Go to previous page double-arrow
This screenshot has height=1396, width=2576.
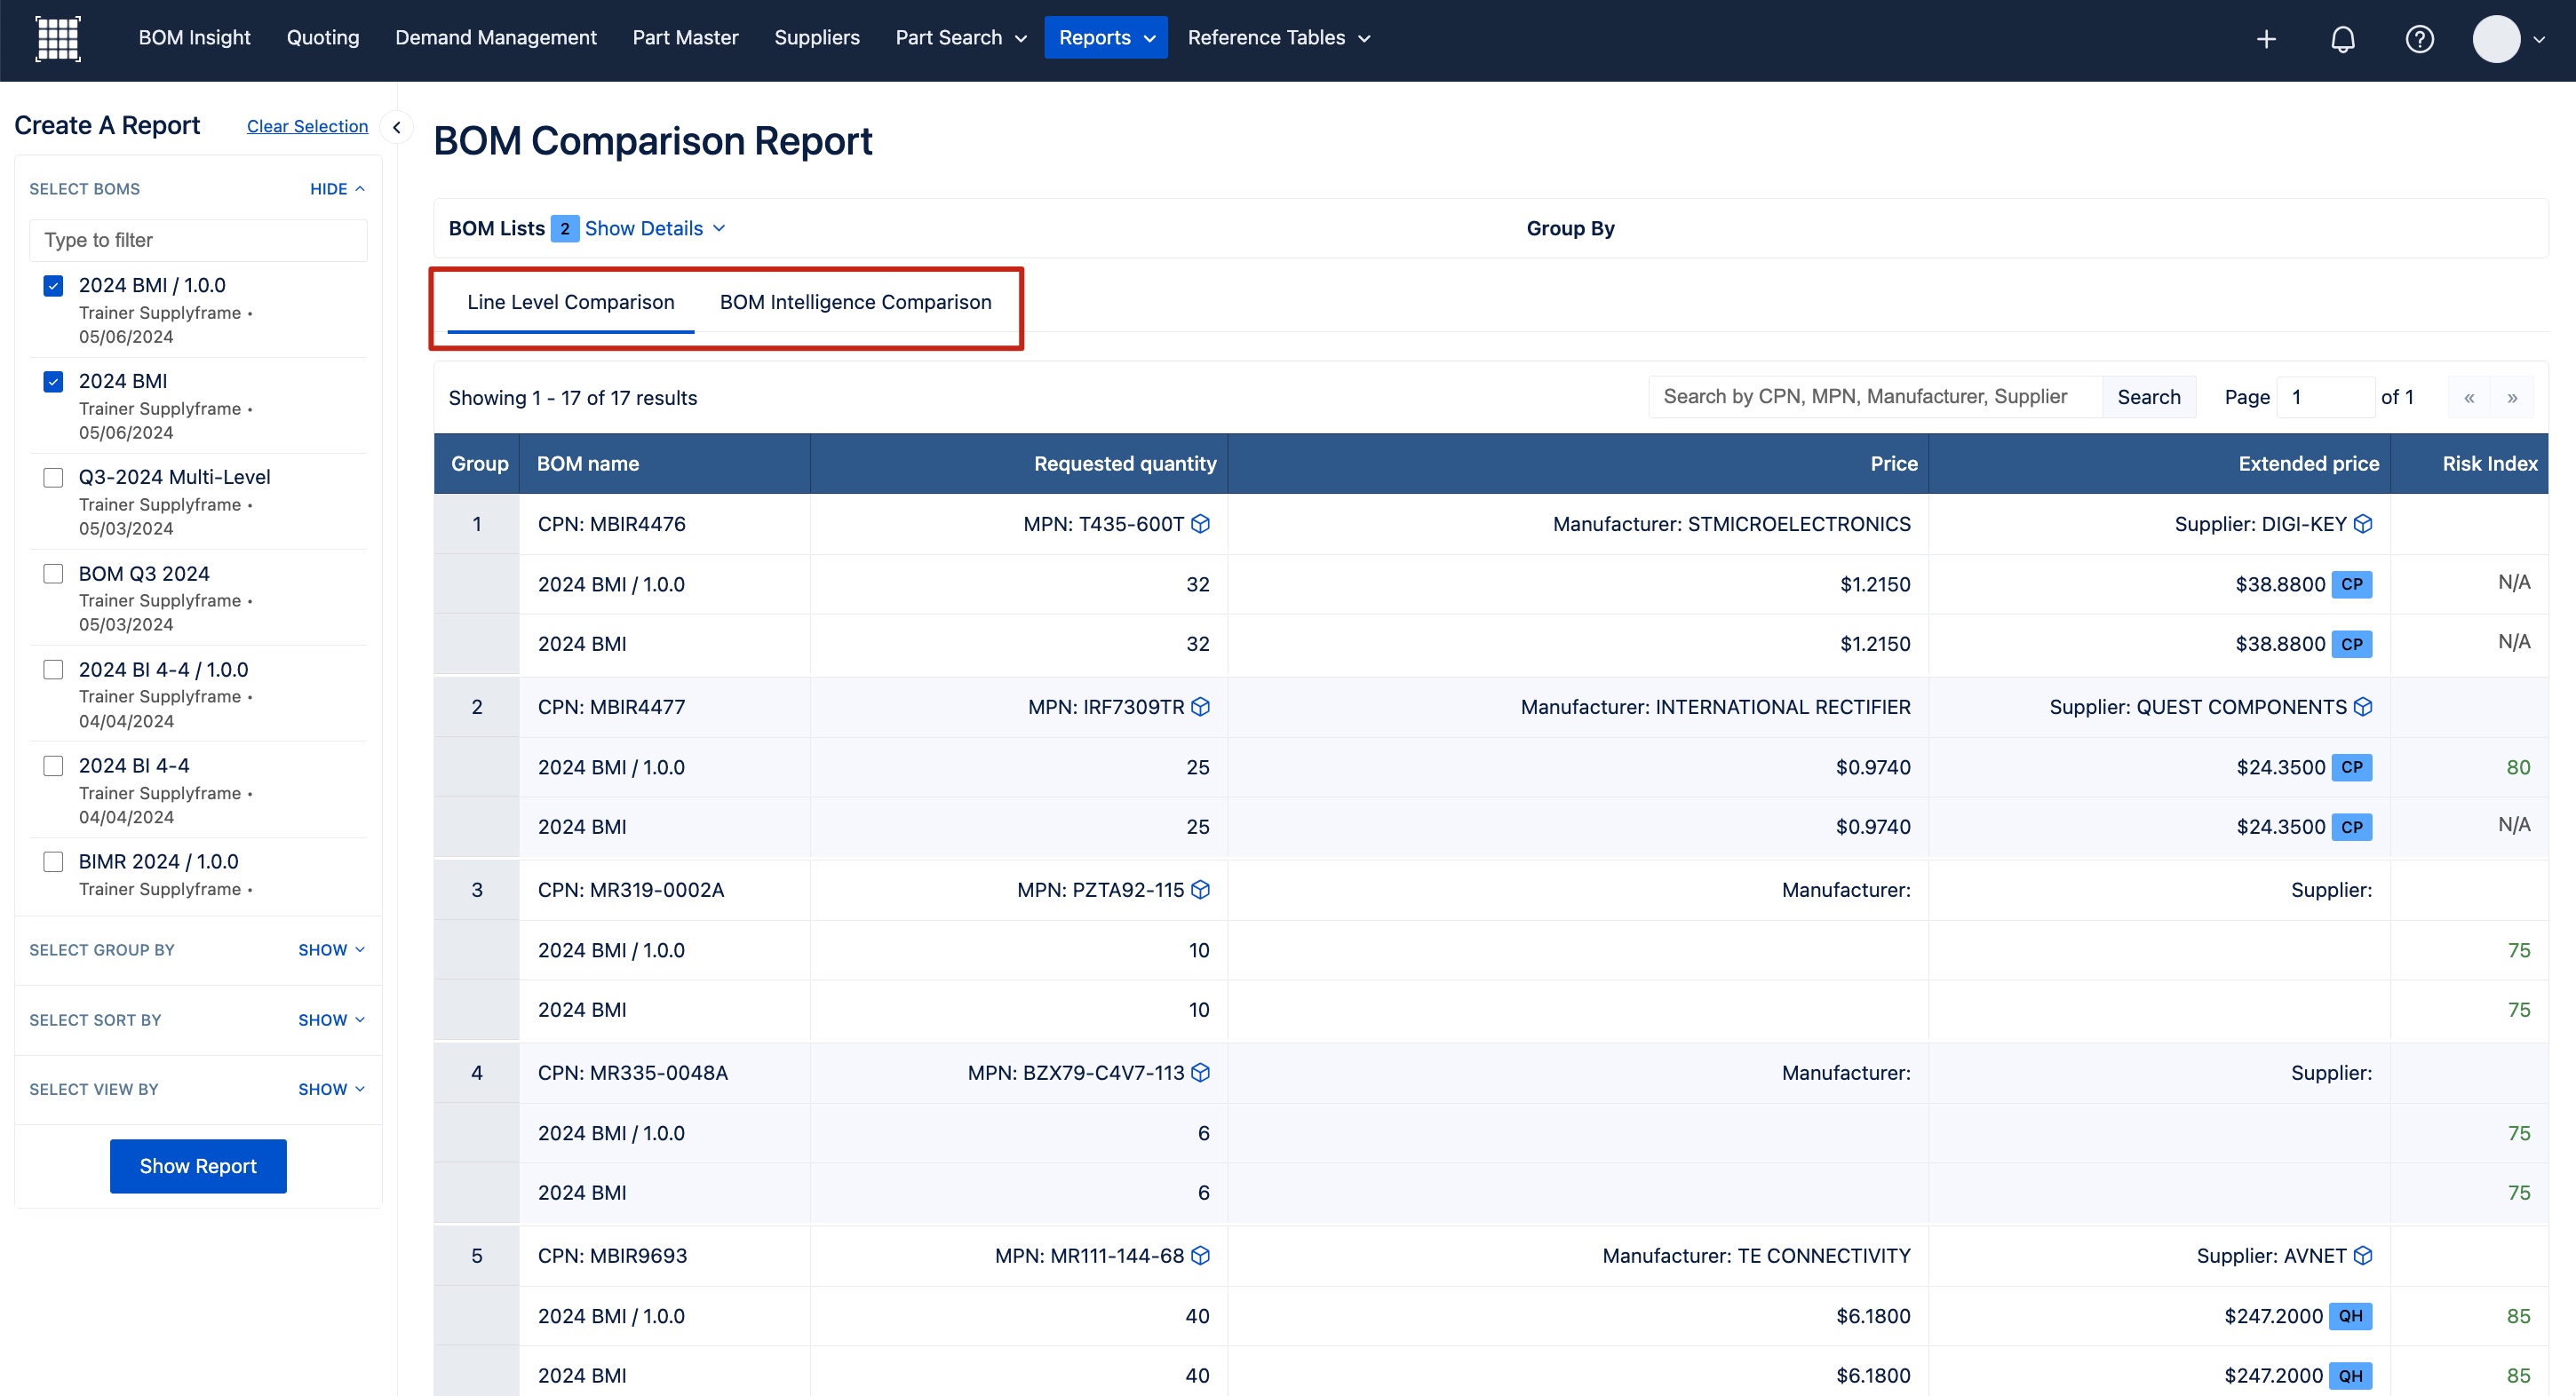coord(2469,398)
